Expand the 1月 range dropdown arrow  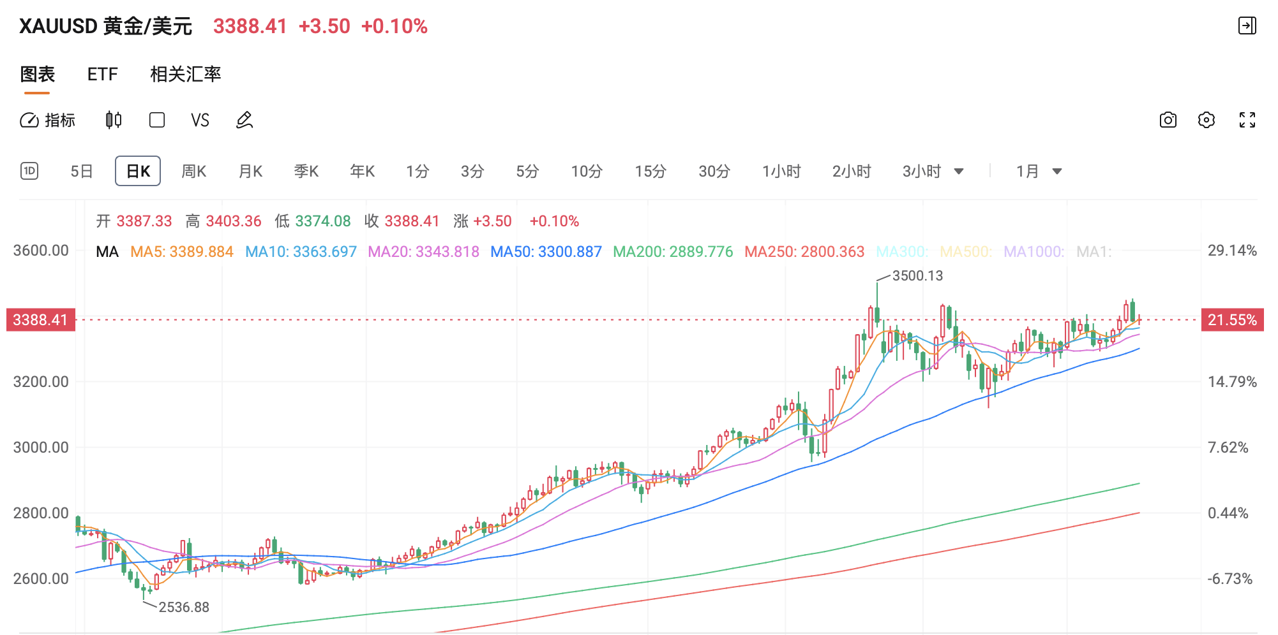(x=1057, y=172)
